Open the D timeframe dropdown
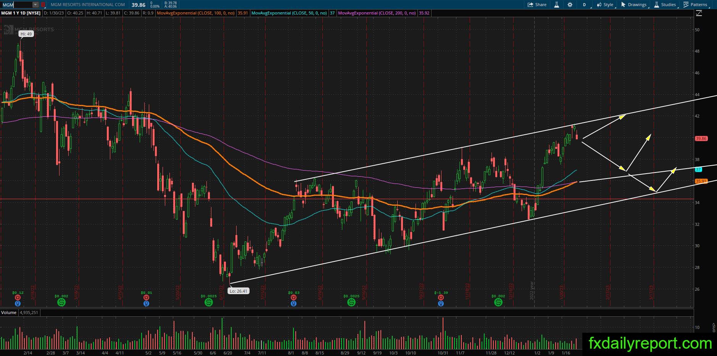Screen dimensions: 717x356 (584, 5)
